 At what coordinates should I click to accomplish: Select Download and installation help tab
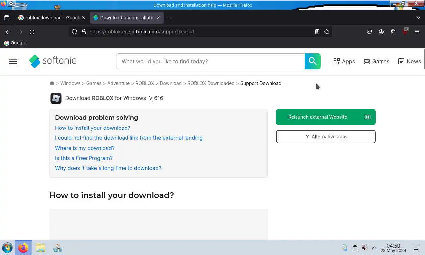tap(126, 18)
